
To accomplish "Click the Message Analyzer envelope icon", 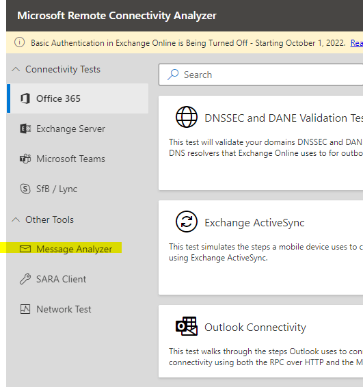I will pos(25,249).
